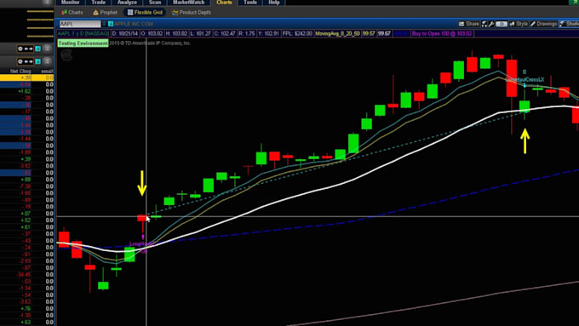
Task: Click the upper left-panel gadget gear icon
Action: pyautogui.click(x=20, y=49)
